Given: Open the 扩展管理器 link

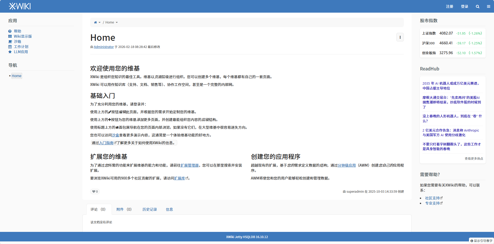Looking at the screenshot, I should tap(190, 165).
